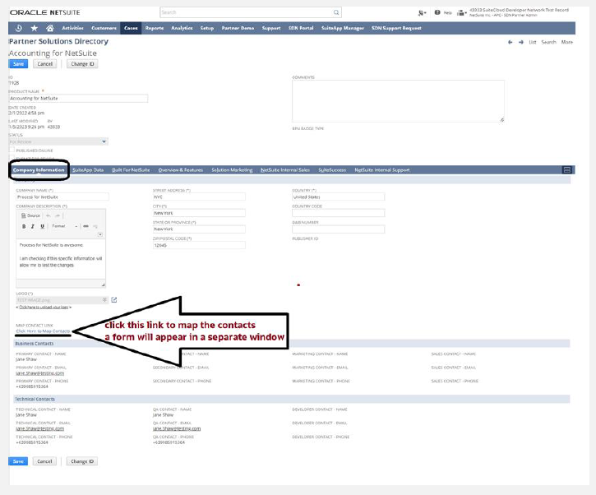The image size is (596, 495).
Task: Click the insert Link icon in the editor toolbar
Action: click(x=85, y=226)
